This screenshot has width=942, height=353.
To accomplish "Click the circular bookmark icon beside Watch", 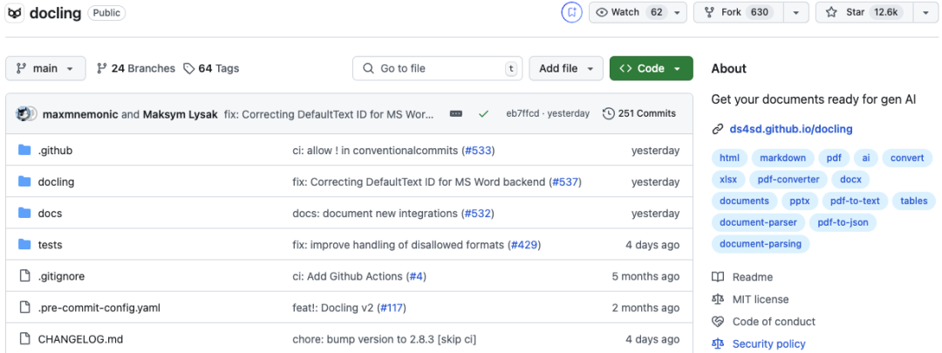I will click(x=571, y=12).
